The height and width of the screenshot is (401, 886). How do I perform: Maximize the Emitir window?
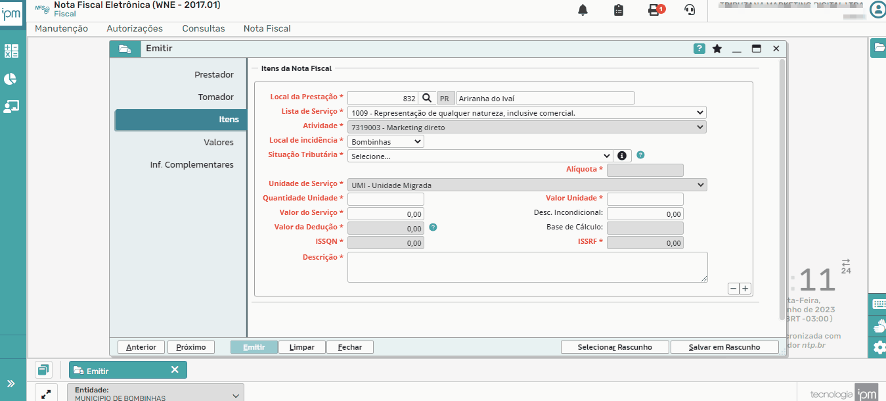coord(757,49)
